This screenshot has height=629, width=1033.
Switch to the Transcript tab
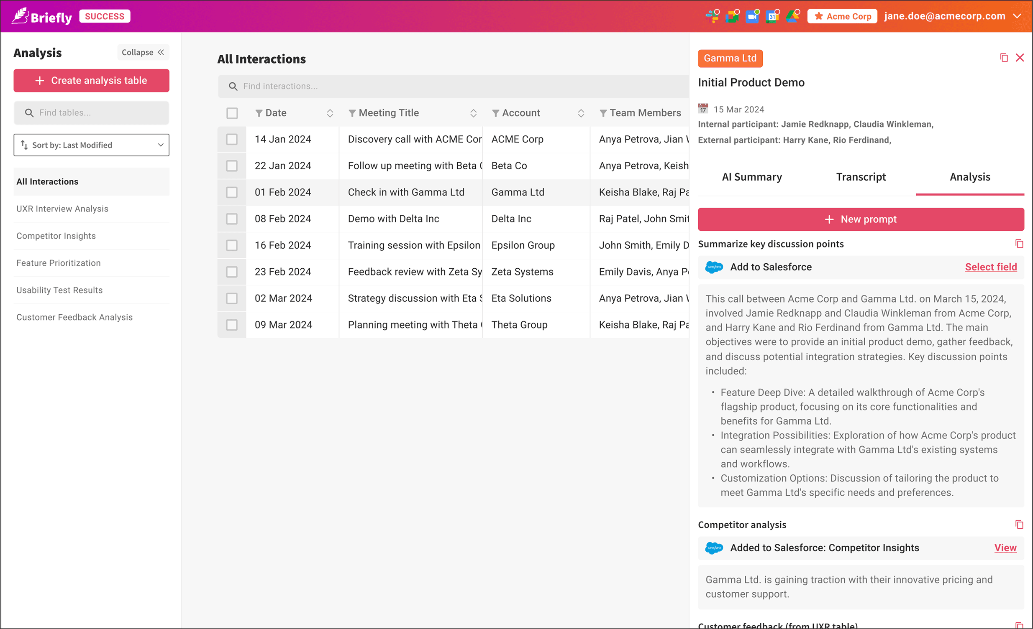tap(861, 177)
